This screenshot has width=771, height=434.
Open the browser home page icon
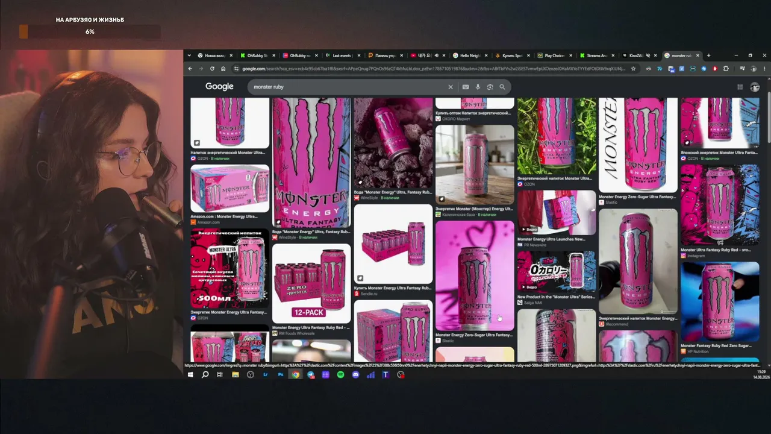point(223,69)
